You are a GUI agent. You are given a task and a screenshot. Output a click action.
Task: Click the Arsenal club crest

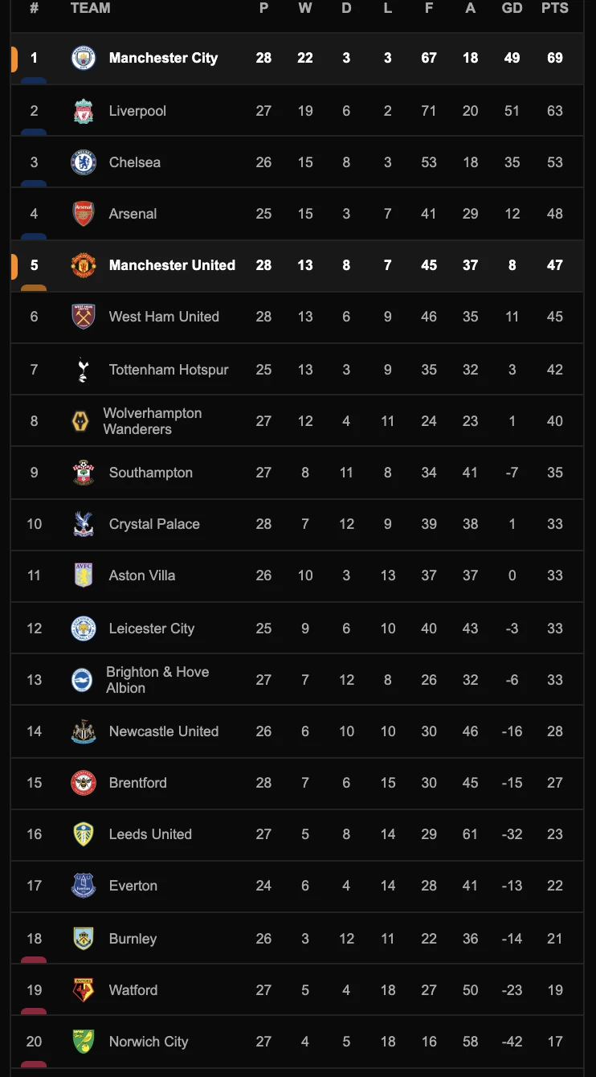point(84,214)
